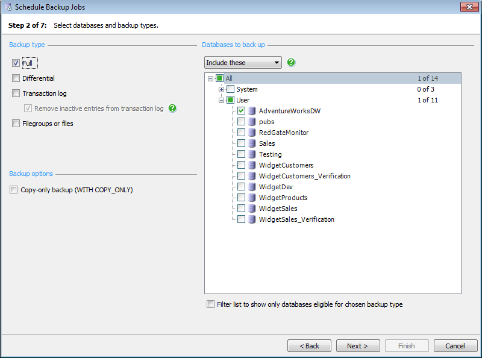Click the database icon beside AdventureWorksDW
Screen dimensions: 482x358
click(x=252, y=111)
